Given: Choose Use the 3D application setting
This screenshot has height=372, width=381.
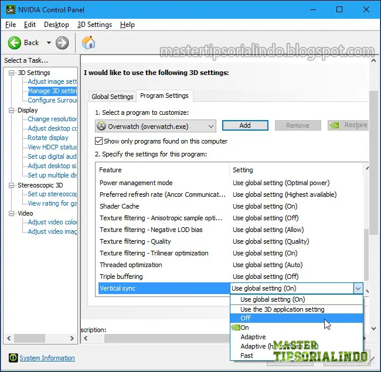Looking at the screenshot, I should [297, 309].
